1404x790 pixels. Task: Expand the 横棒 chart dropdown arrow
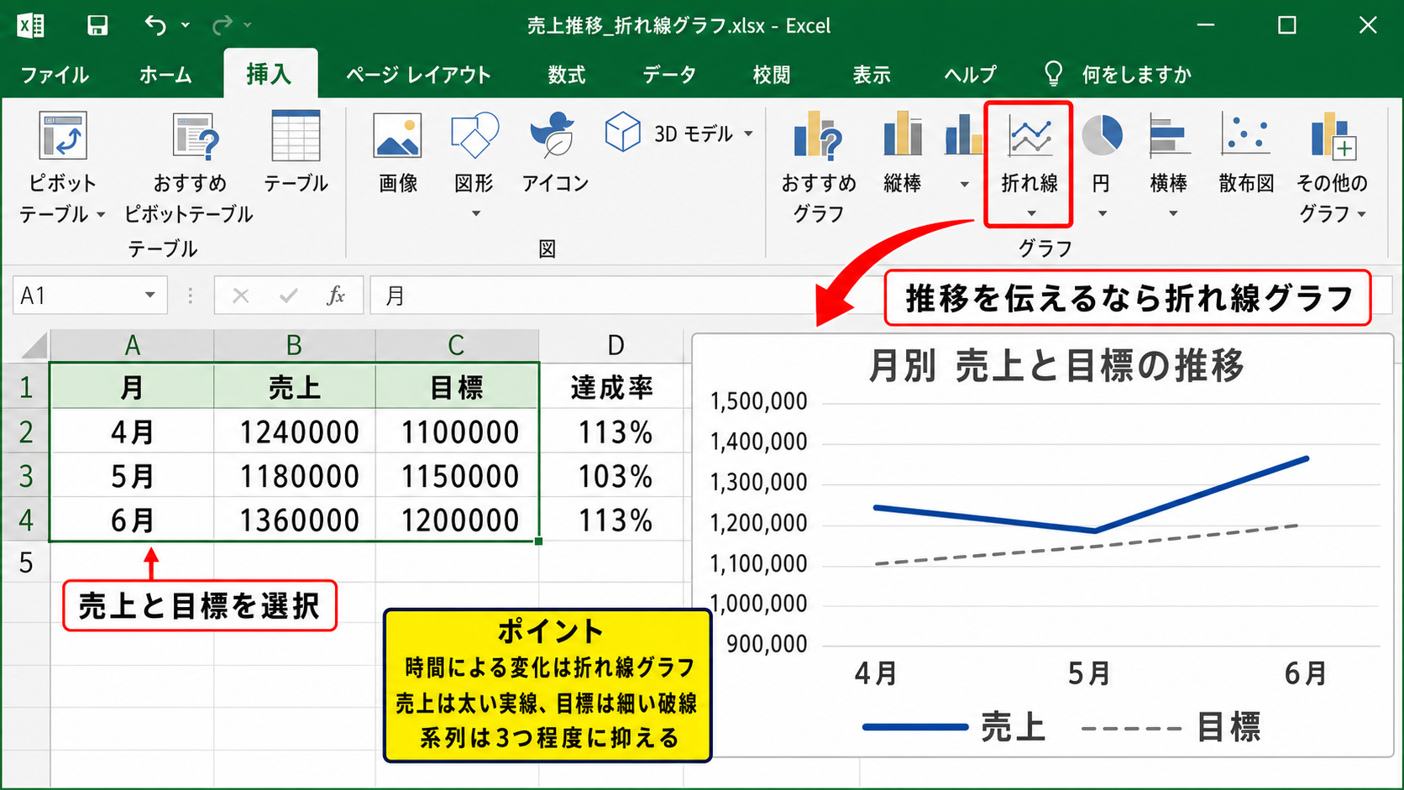point(1173,213)
